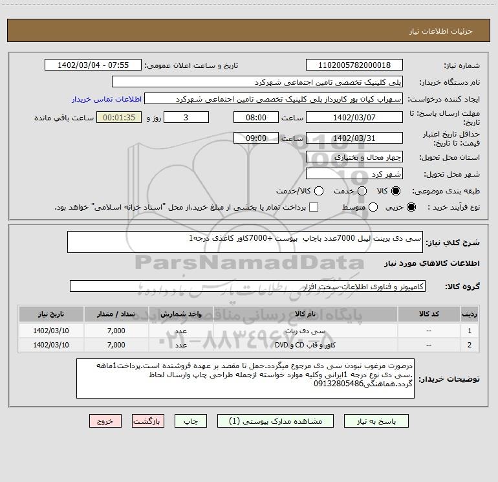Click the گروه کالا field کامپیوتر و فناوری
Image resolution: width=498 pixels, height=482 pixels.
[x=248, y=286]
